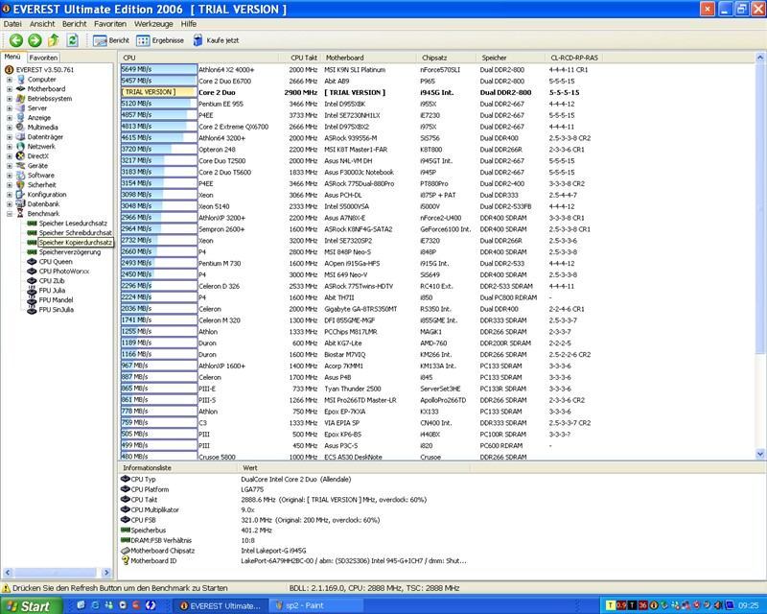Image resolution: width=767 pixels, height=614 pixels.
Task: Select the Computer tree icon
Action: tap(20, 80)
